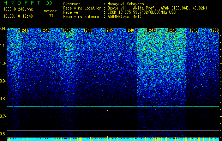Click the Receiving Location label
The image size is (222, 141).
[82, 8]
